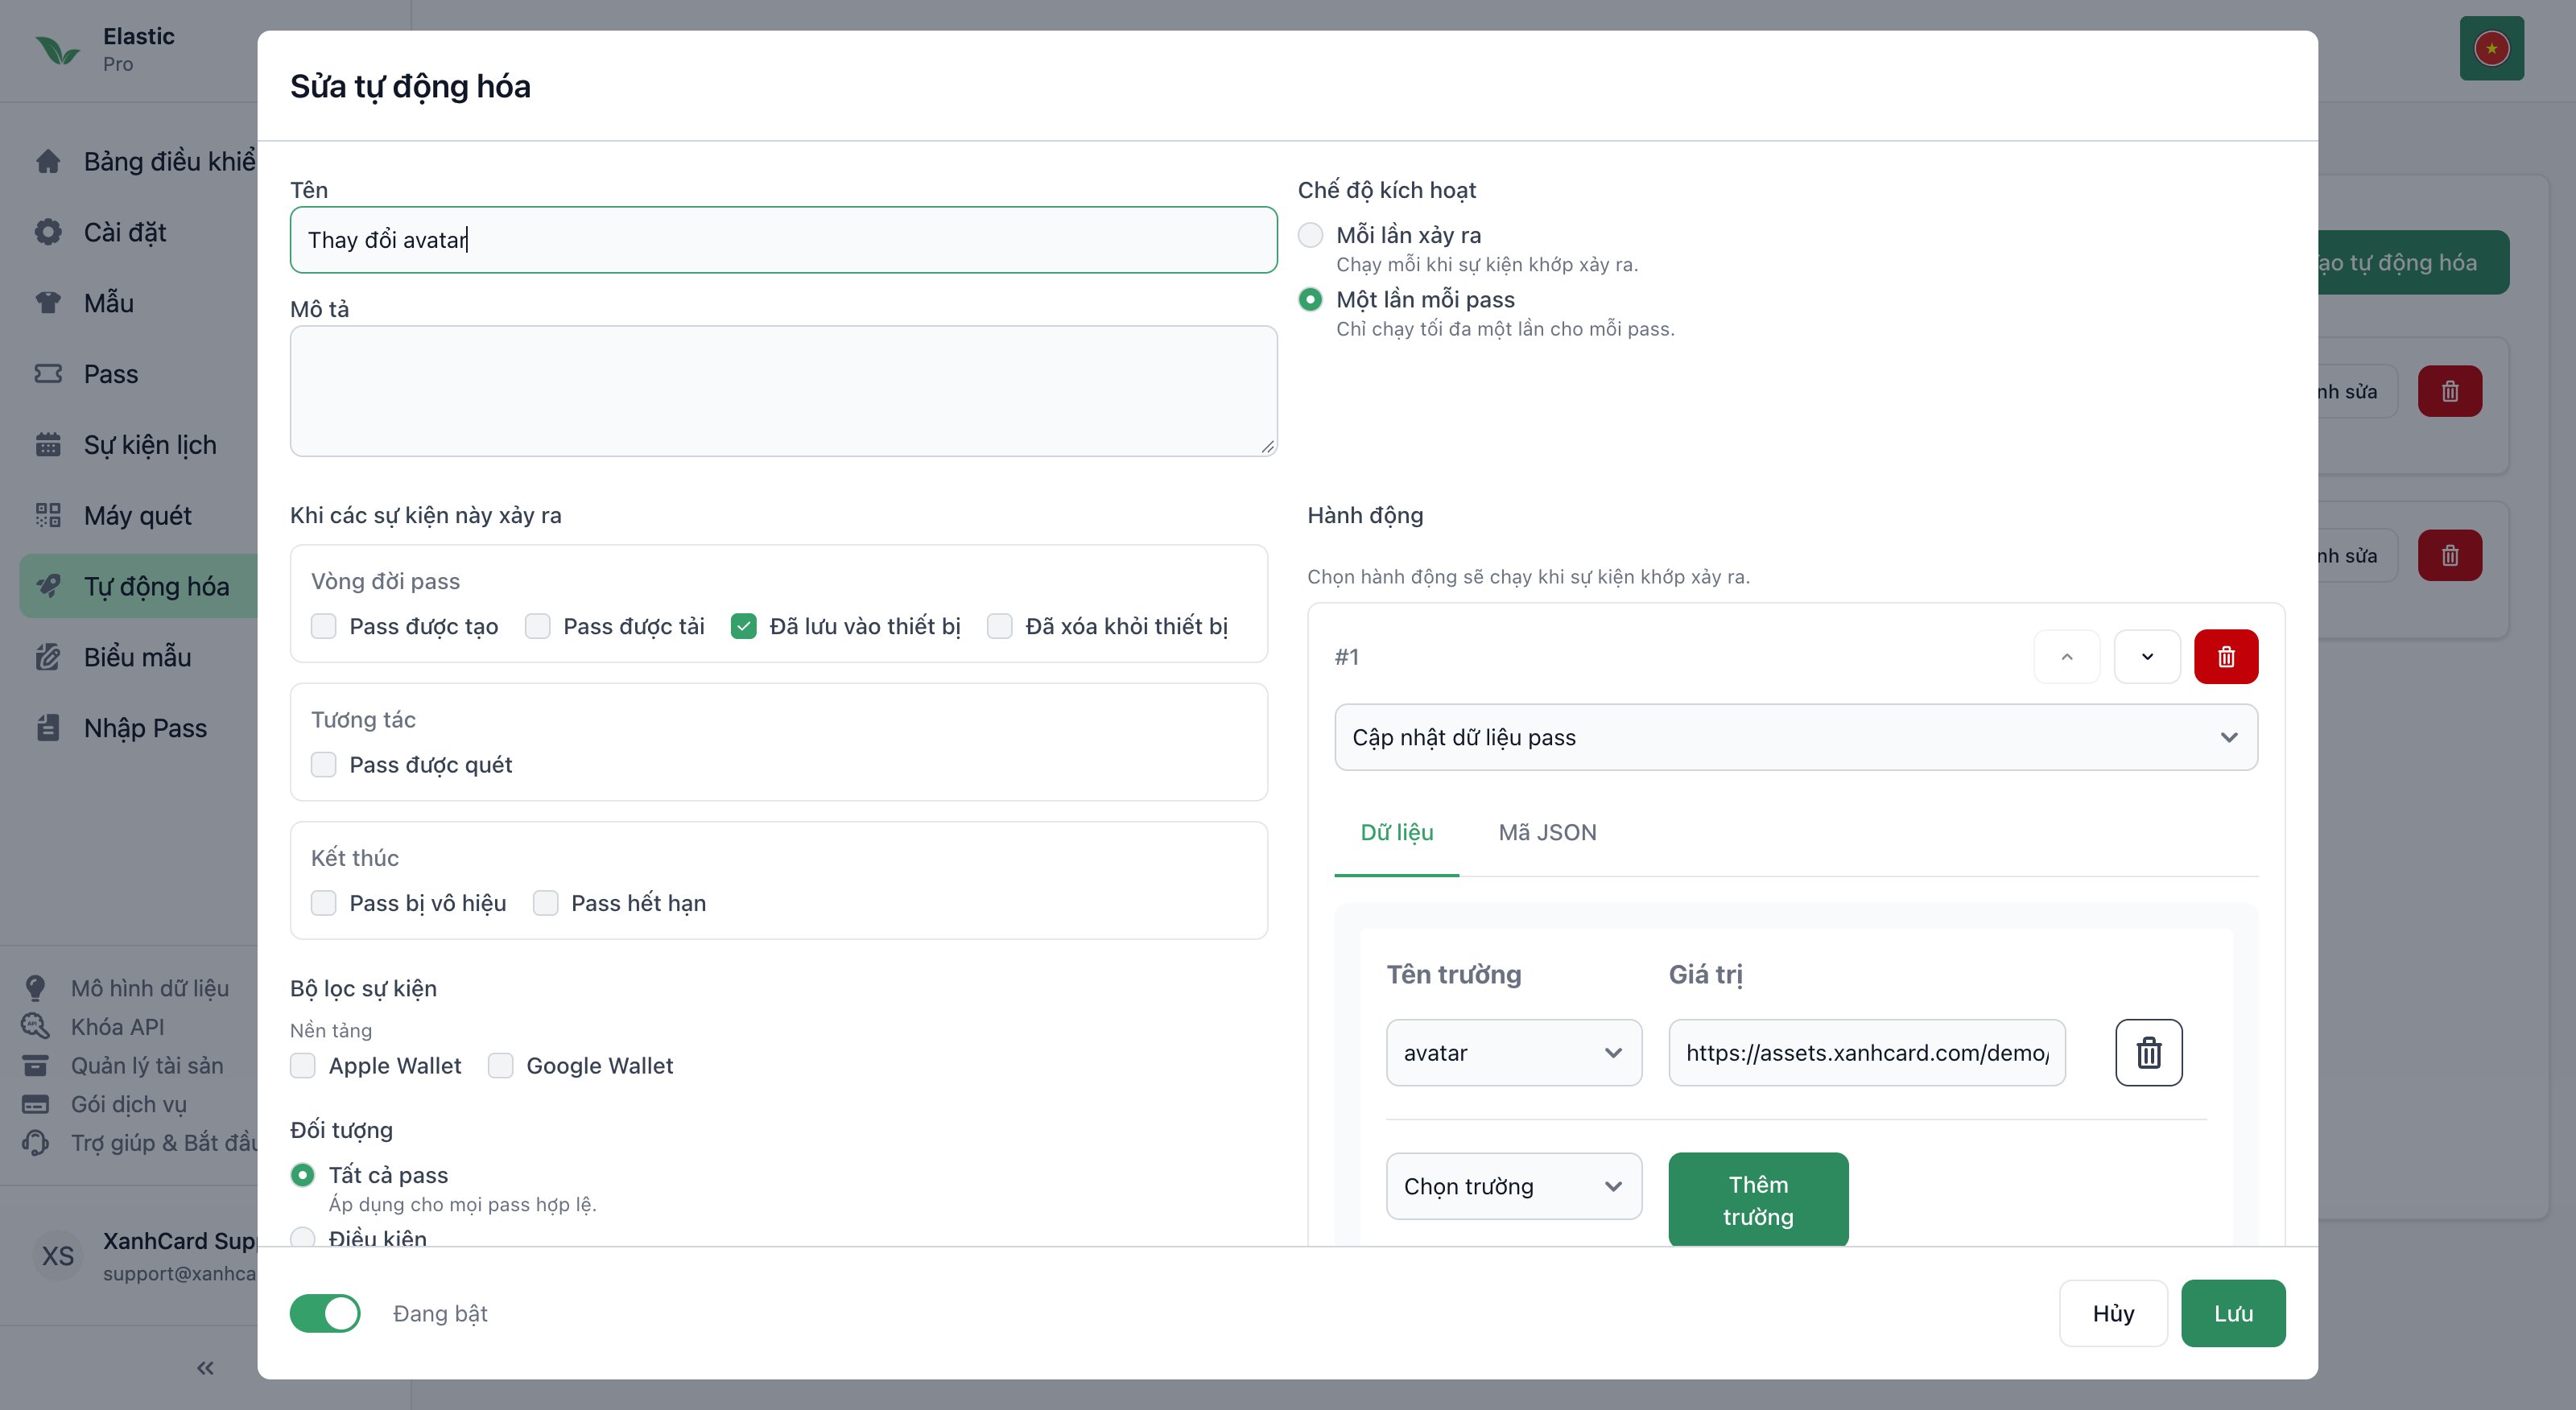Click the Lưu save button
Viewport: 2576px width, 1410px height.
tap(2233, 1313)
